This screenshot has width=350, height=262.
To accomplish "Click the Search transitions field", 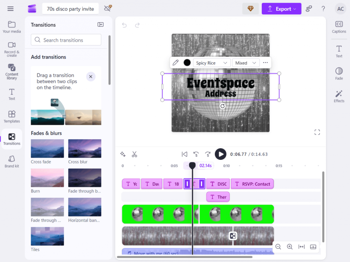I will [66, 40].
